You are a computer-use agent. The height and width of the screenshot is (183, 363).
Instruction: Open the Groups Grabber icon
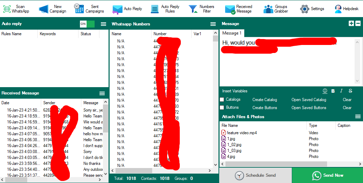point(268,9)
